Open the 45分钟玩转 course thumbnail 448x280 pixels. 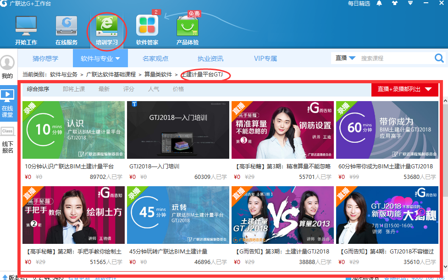click(178, 215)
